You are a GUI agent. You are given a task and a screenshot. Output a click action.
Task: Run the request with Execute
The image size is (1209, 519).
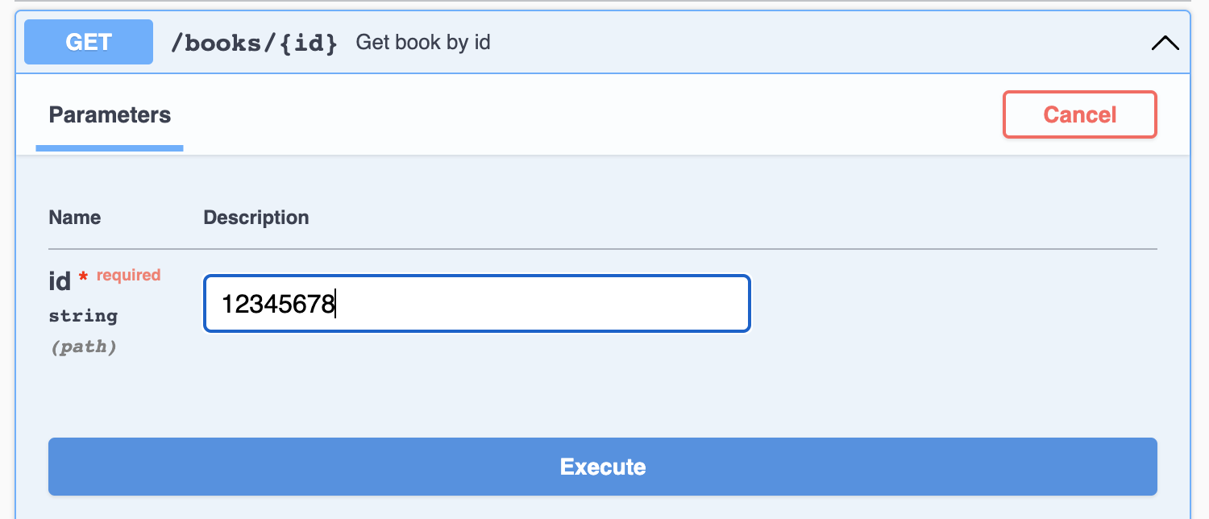(x=603, y=467)
